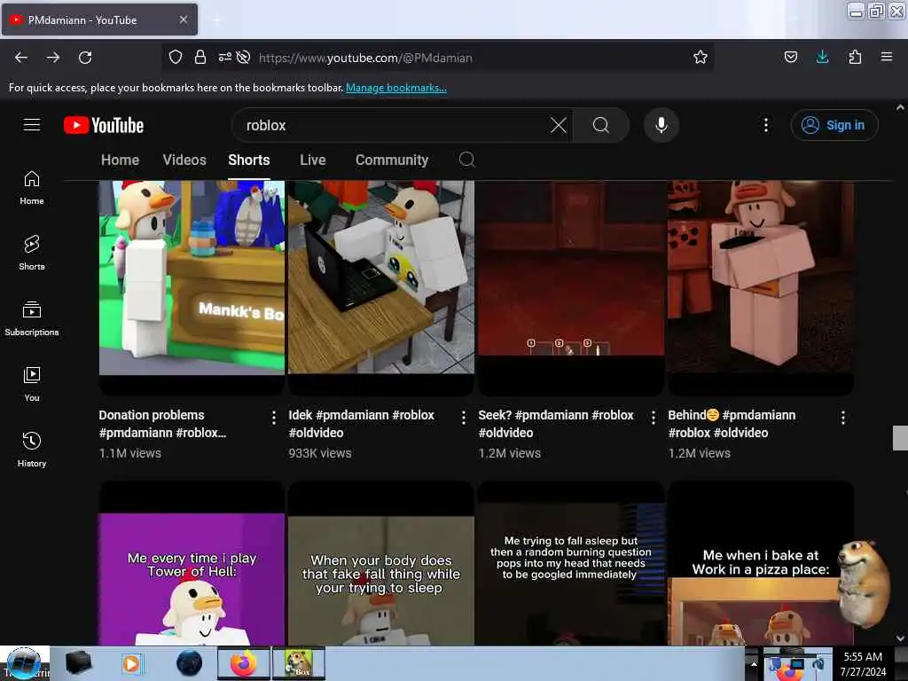
Task: Go to the YouTube logo home link
Action: [104, 125]
